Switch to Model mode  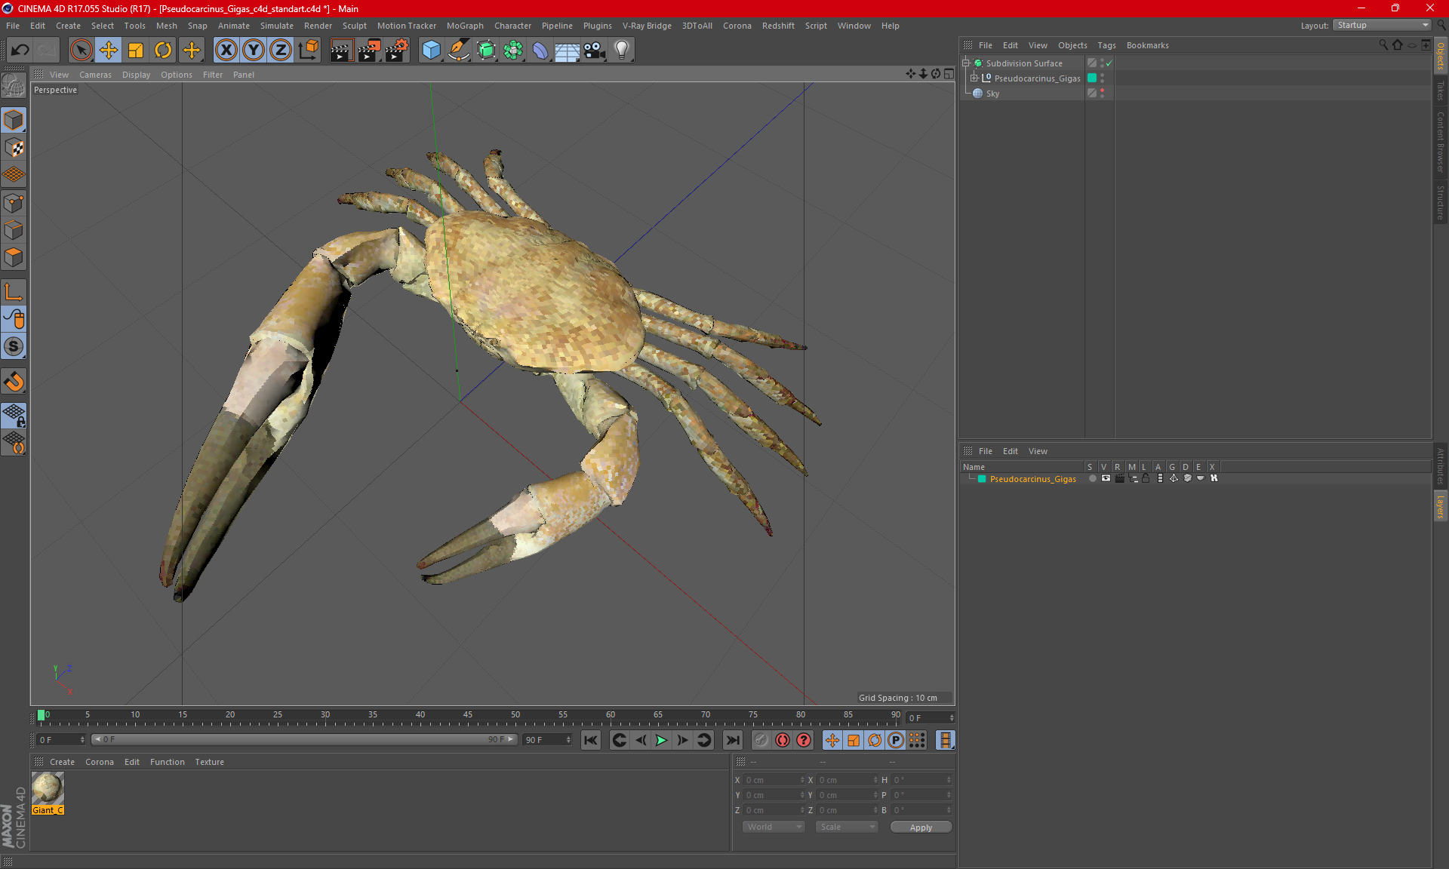click(x=14, y=120)
